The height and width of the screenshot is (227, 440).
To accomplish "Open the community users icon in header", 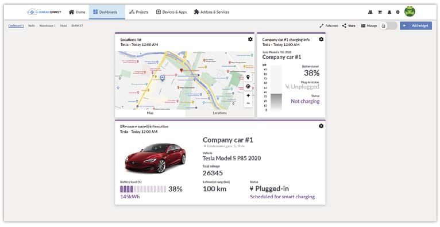I will (x=370, y=12).
